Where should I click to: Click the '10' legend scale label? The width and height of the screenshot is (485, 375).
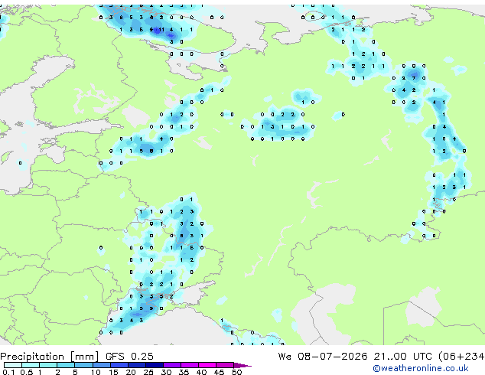(x=96, y=372)
